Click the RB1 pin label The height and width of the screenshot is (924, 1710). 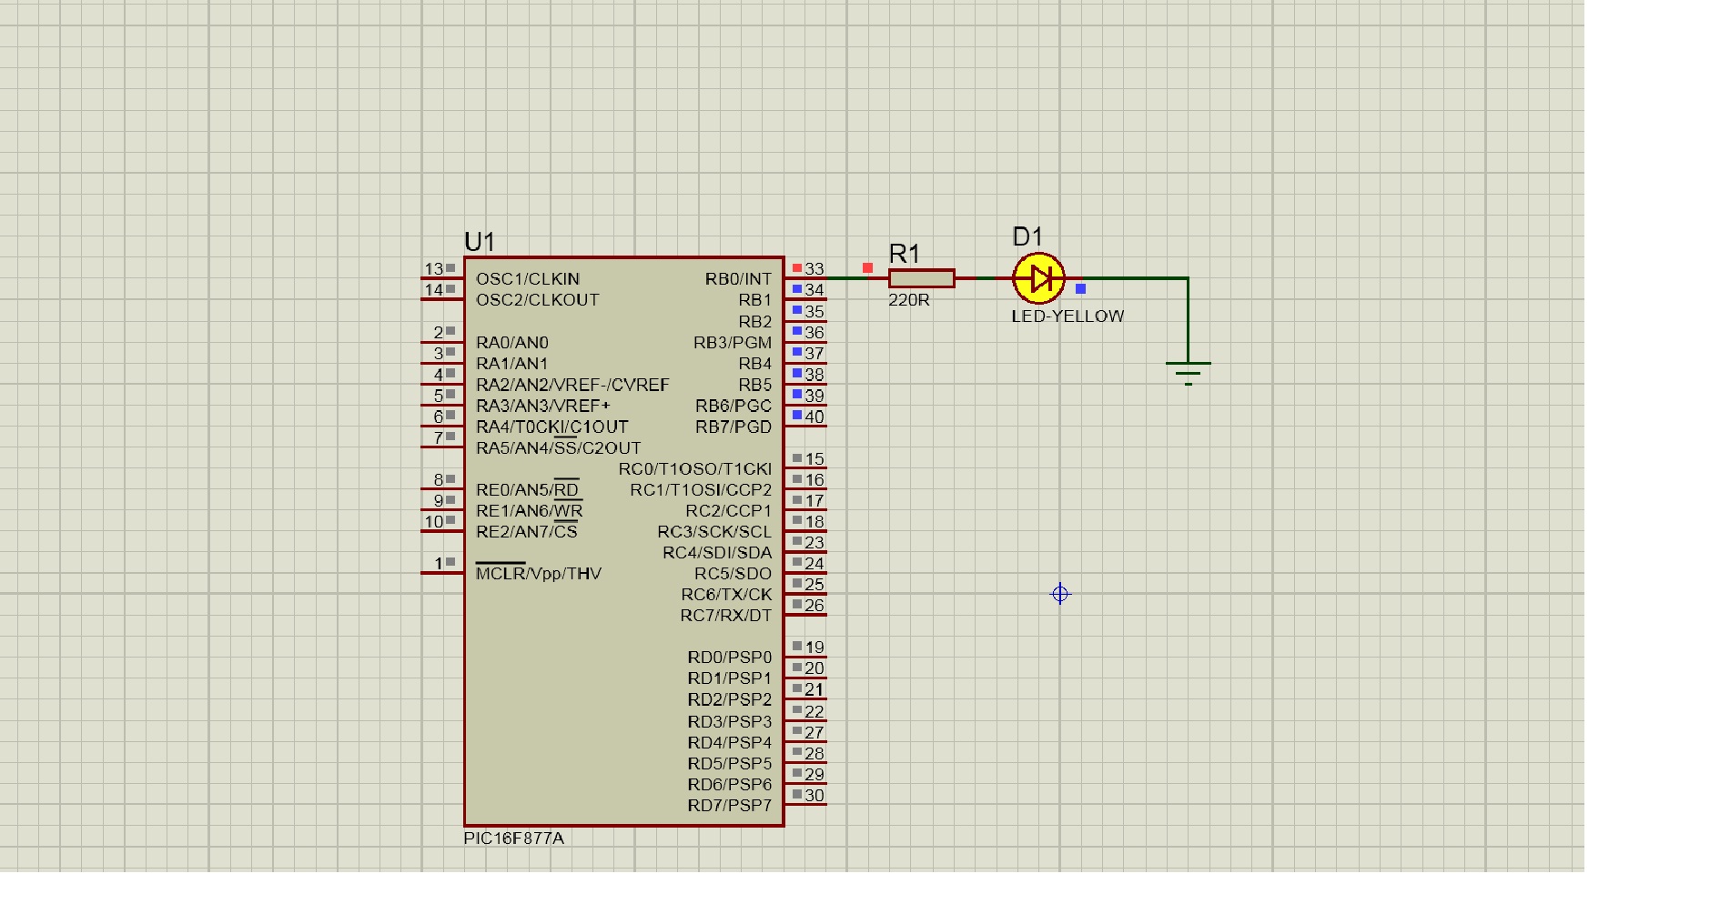click(755, 300)
